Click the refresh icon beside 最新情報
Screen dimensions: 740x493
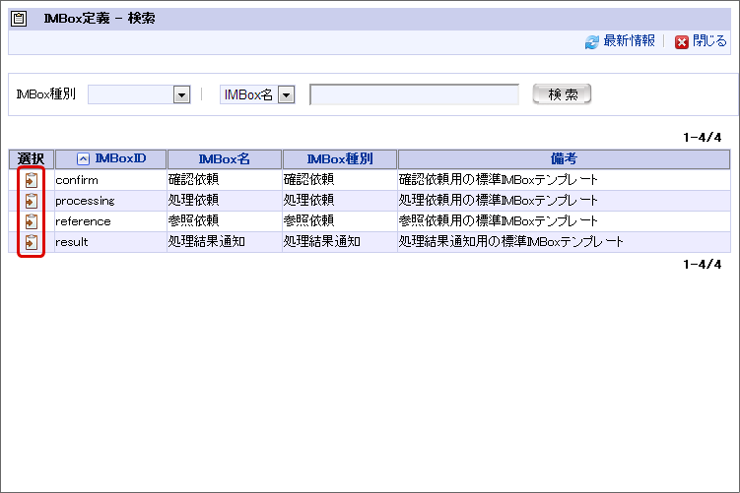(x=591, y=42)
